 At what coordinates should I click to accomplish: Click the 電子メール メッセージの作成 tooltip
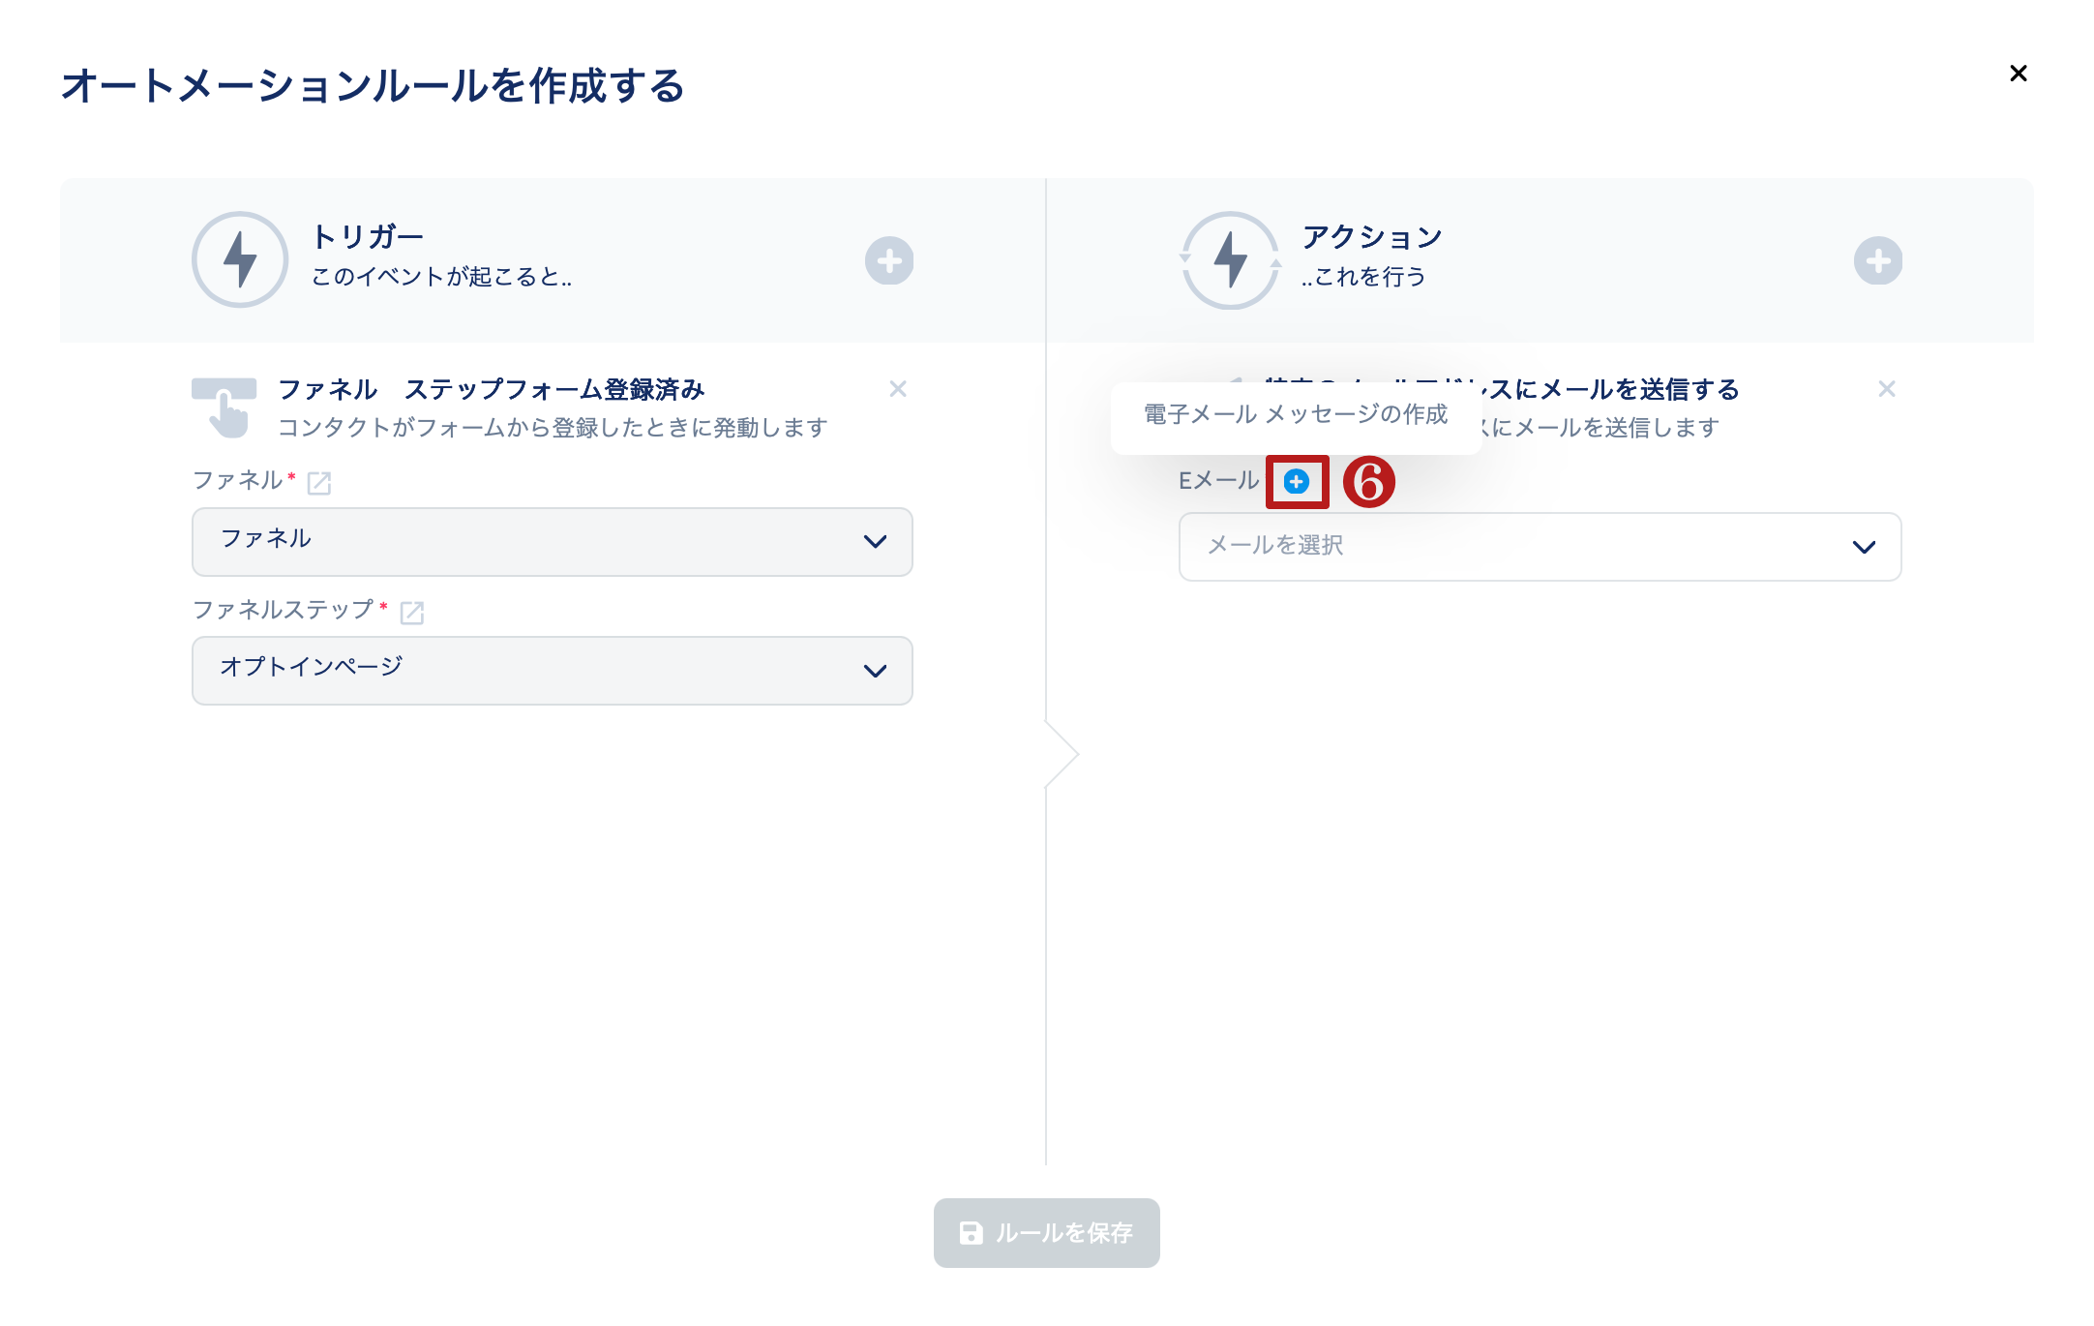point(1295,415)
